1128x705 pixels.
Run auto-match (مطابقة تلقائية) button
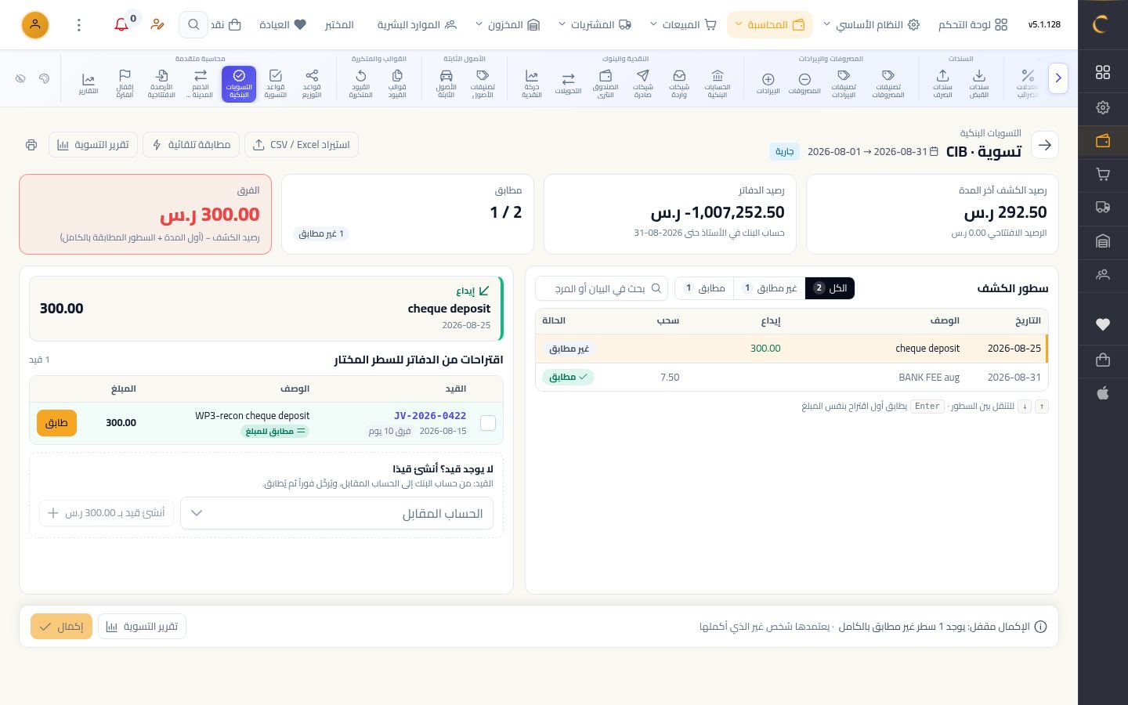pos(191,145)
